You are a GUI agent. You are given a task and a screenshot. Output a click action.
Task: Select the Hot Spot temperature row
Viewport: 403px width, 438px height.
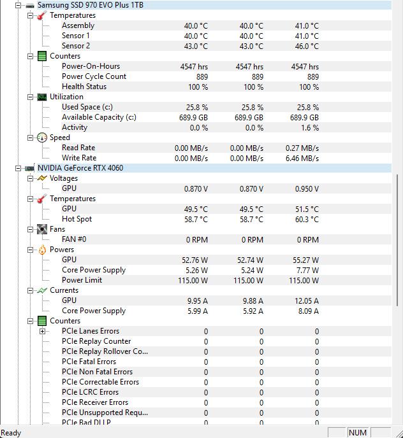point(77,219)
